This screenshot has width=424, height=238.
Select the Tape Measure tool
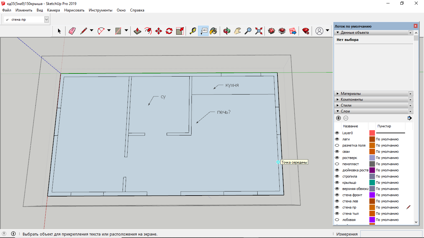(193, 31)
